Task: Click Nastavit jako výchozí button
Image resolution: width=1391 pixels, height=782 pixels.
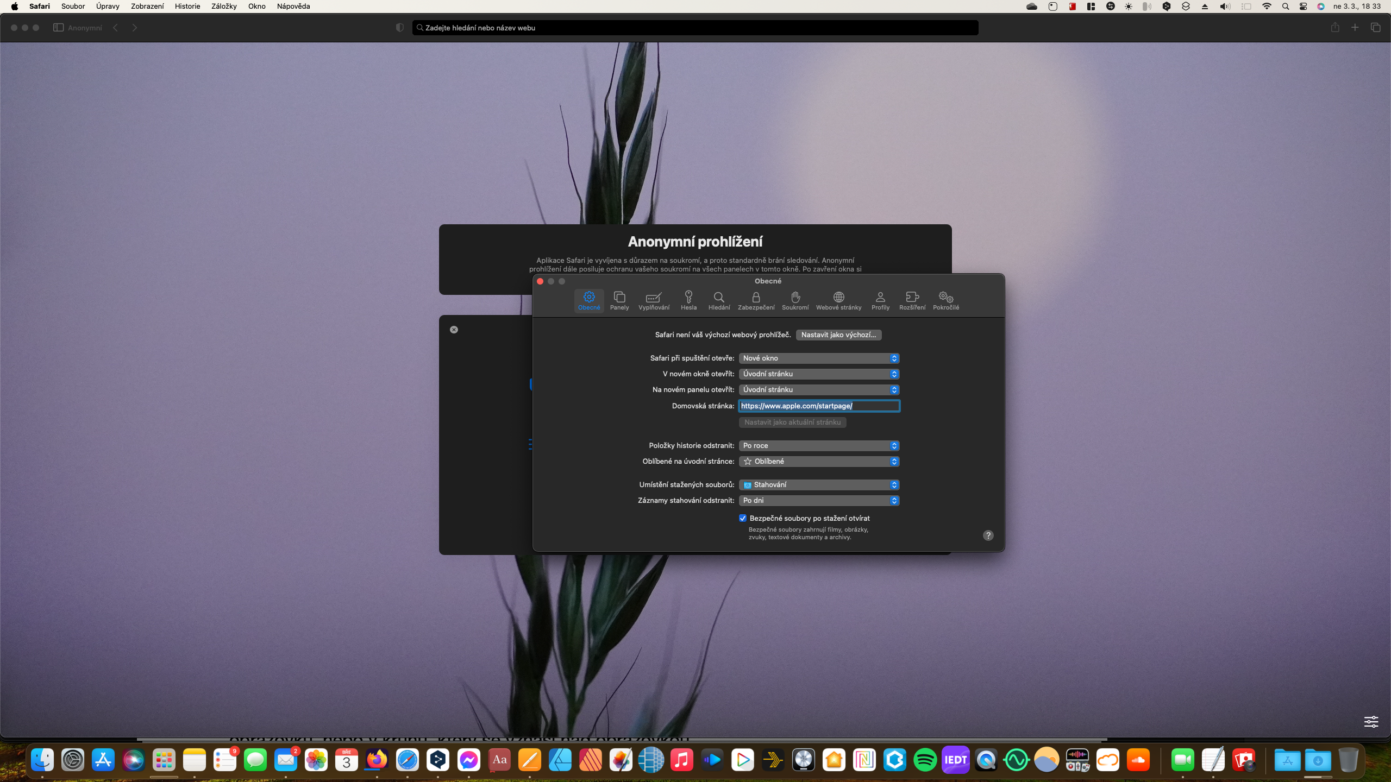Action: tap(838, 335)
